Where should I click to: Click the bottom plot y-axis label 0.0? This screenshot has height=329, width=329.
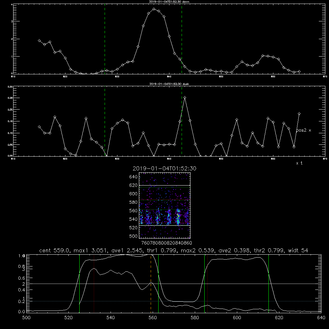pyautogui.click(x=22, y=312)
